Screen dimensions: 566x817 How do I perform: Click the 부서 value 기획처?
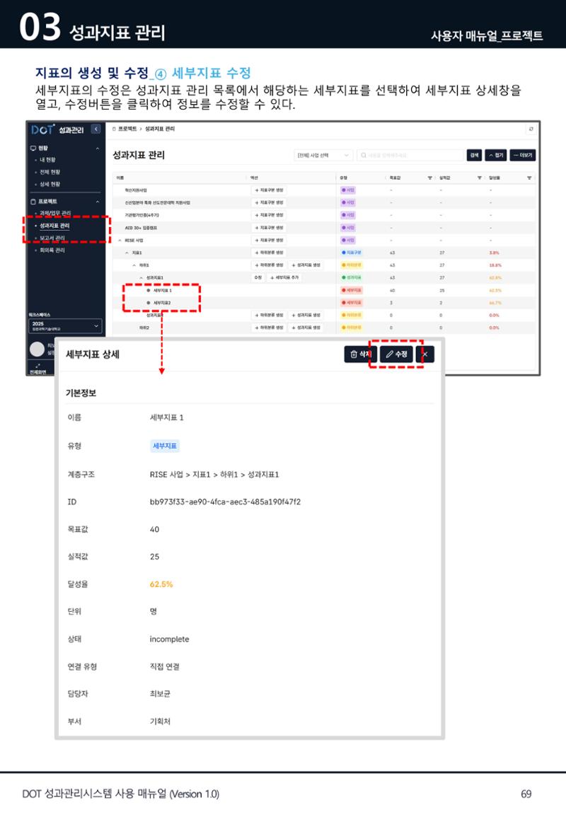(160, 722)
